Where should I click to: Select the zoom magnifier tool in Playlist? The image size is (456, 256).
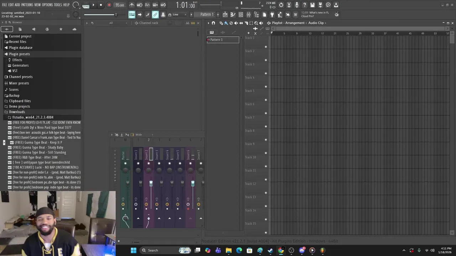pyautogui.click(x=256, y=23)
